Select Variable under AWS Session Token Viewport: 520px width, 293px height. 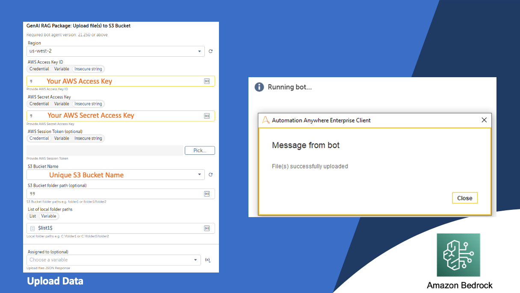(62, 139)
